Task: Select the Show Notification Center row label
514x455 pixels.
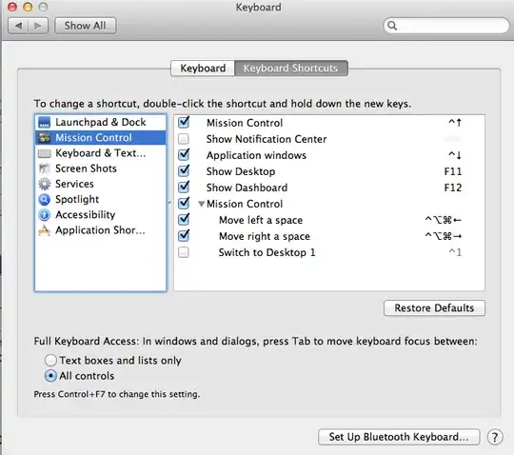Action: (x=267, y=139)
